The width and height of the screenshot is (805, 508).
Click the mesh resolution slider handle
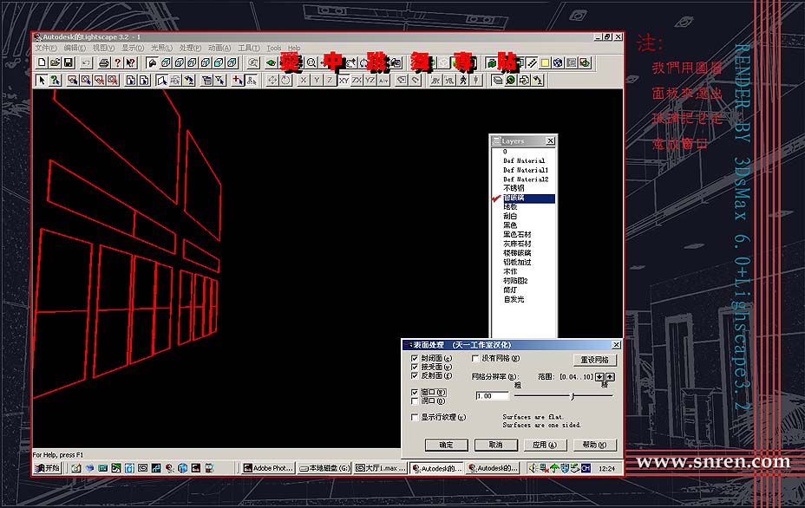point(573,395)
